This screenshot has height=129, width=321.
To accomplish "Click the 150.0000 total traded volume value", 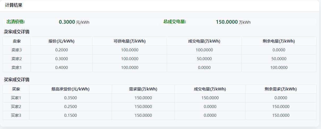I will click(x=227, y=22).
